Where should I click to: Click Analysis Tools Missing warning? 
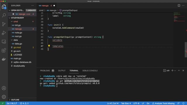click(x=163, y=103)
